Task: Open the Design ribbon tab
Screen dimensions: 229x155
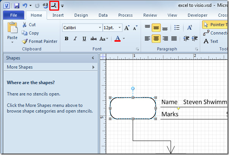Action: pyautogui.click(x=81, y=15)
